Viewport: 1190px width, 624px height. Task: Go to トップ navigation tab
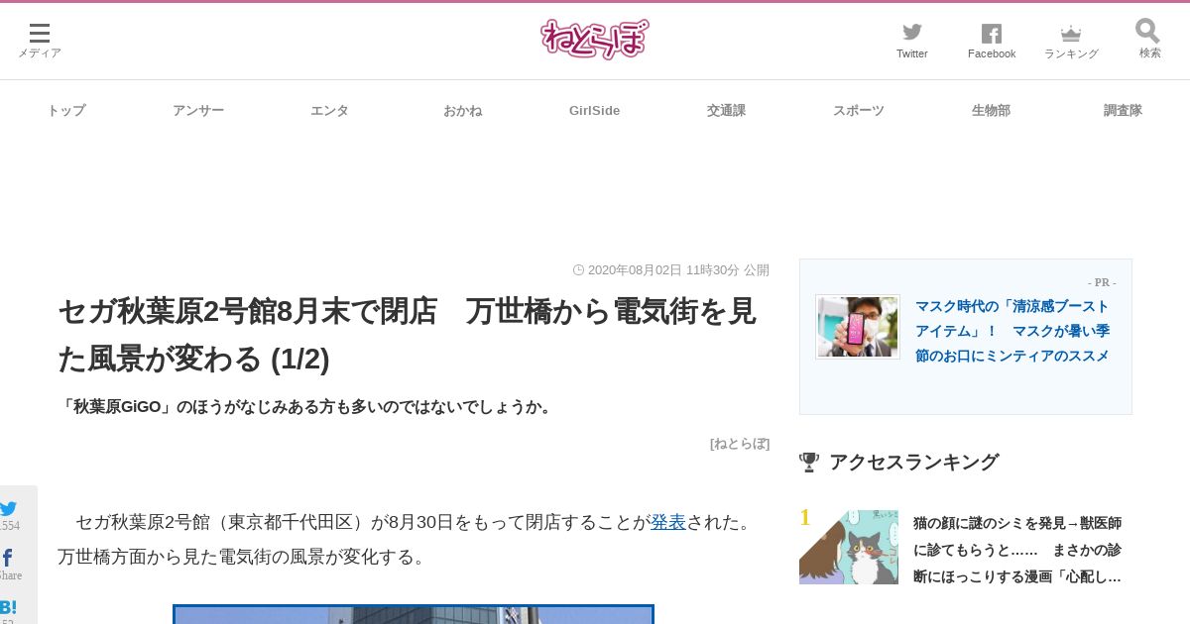point(66,111)
